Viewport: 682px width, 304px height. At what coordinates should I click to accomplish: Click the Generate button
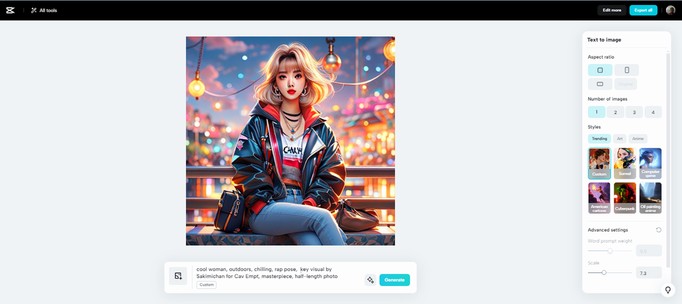(x=394, y=280)
